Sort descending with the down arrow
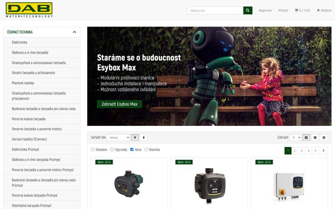335x209 pixels. point(144,137)
